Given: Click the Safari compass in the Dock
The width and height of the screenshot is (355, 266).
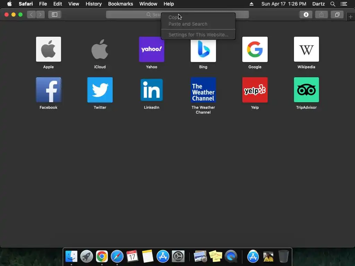Looking at the screenshot, I should [x=117, y=256].
